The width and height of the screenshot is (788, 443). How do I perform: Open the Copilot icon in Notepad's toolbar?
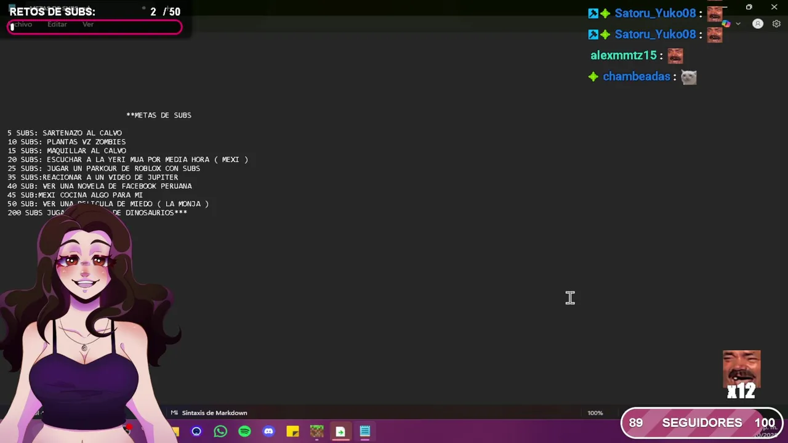(726, 24)
